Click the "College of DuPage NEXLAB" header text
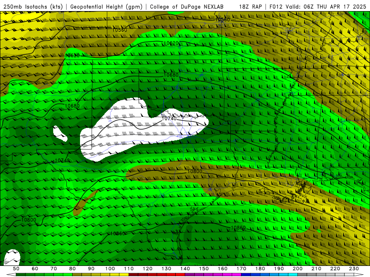 click(186, 7)
